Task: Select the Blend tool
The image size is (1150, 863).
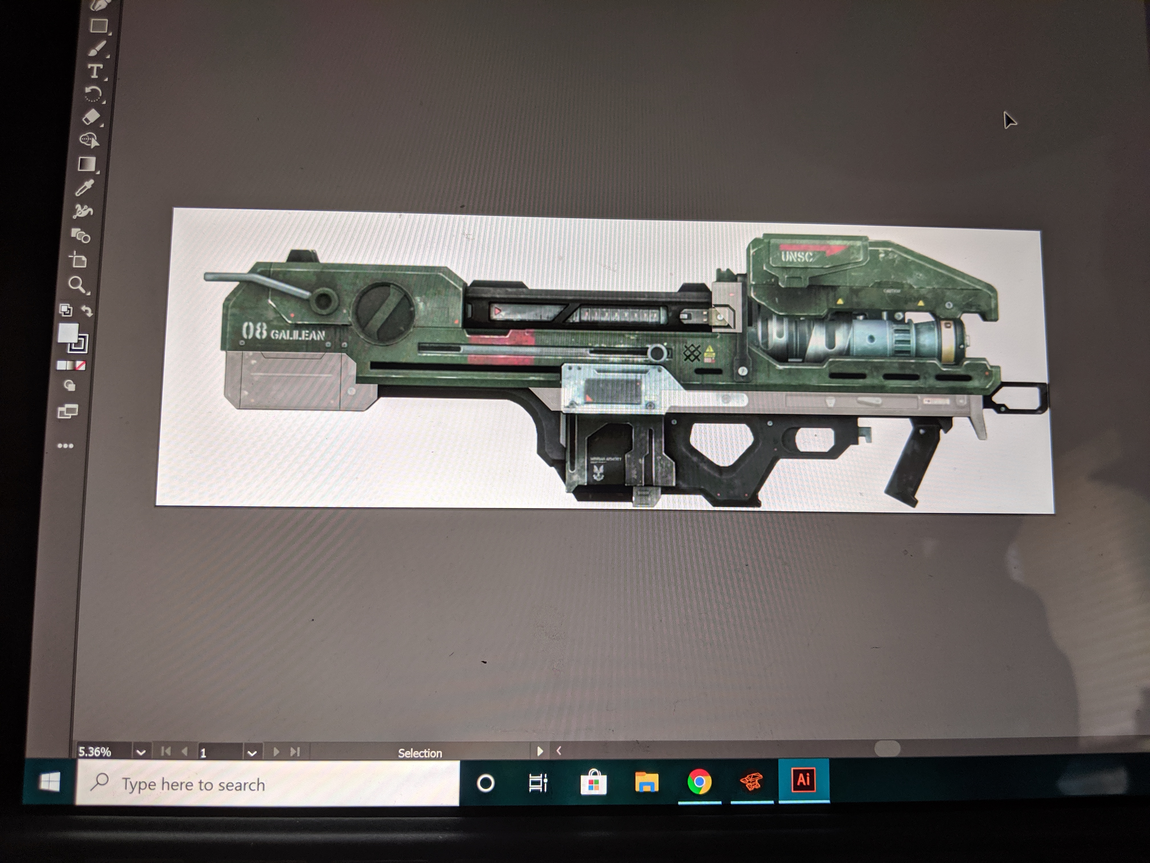Action: 81,236
